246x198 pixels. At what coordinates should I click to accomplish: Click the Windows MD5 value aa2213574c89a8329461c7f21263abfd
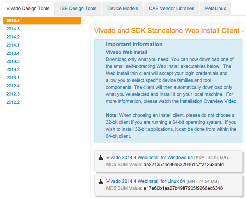(x=184, y=165)
